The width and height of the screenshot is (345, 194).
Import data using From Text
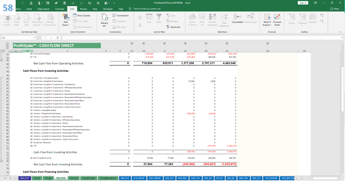pyautogui.click(x=26, y=20)
